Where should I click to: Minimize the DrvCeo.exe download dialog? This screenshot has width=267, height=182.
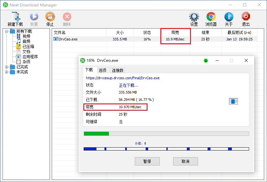tap(217, 60)
